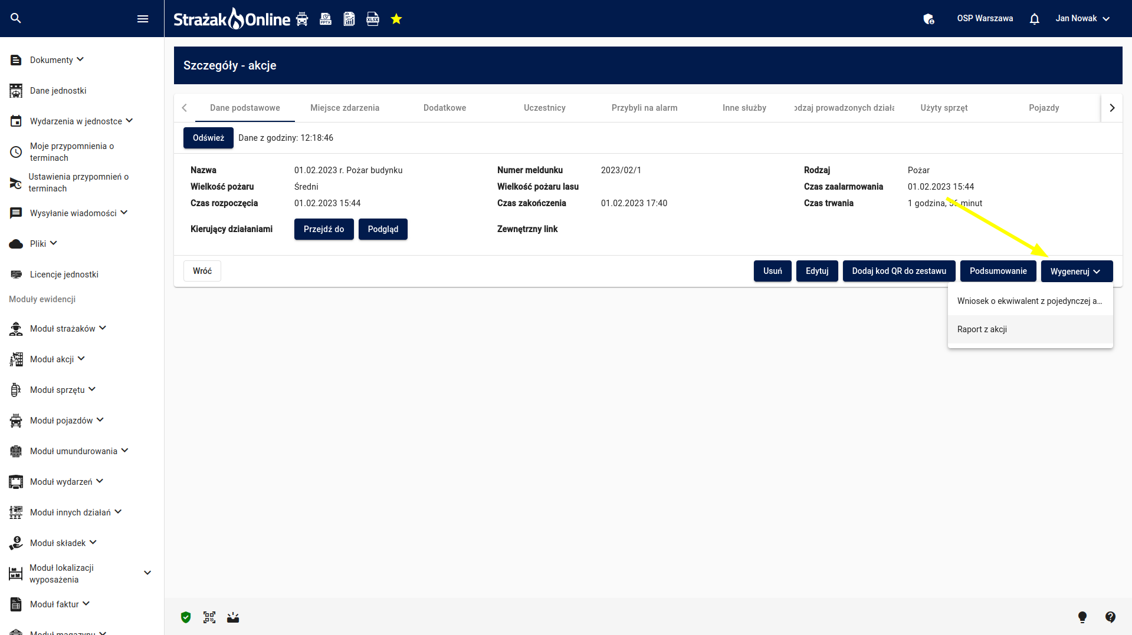Click the Moduł sprzętu extinguisher icon
The image size is (1132, 635).
point(16,390)
